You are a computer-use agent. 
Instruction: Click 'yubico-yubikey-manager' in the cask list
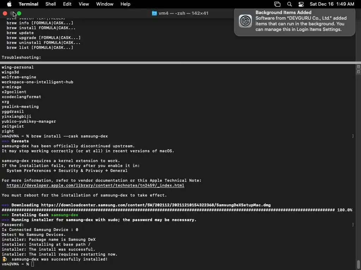click(x=29, y=121)
